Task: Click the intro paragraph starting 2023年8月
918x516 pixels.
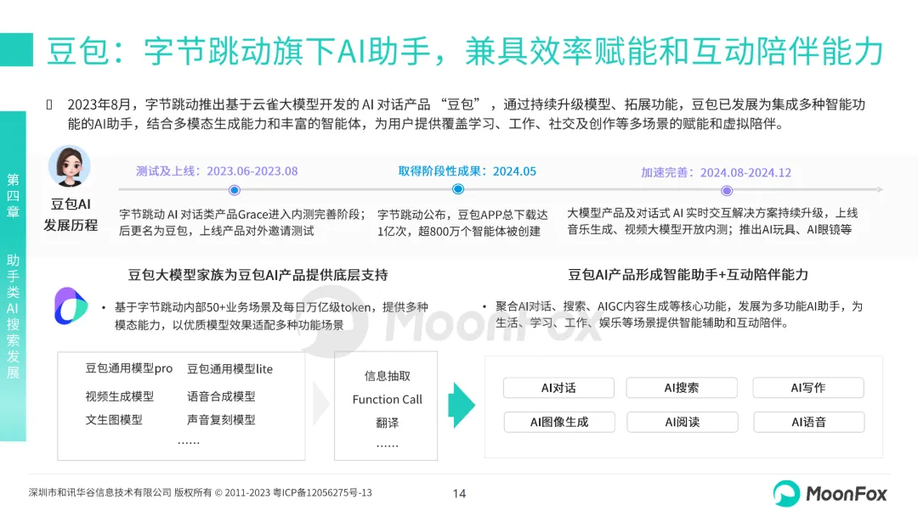Action: (x=466, y=114)
